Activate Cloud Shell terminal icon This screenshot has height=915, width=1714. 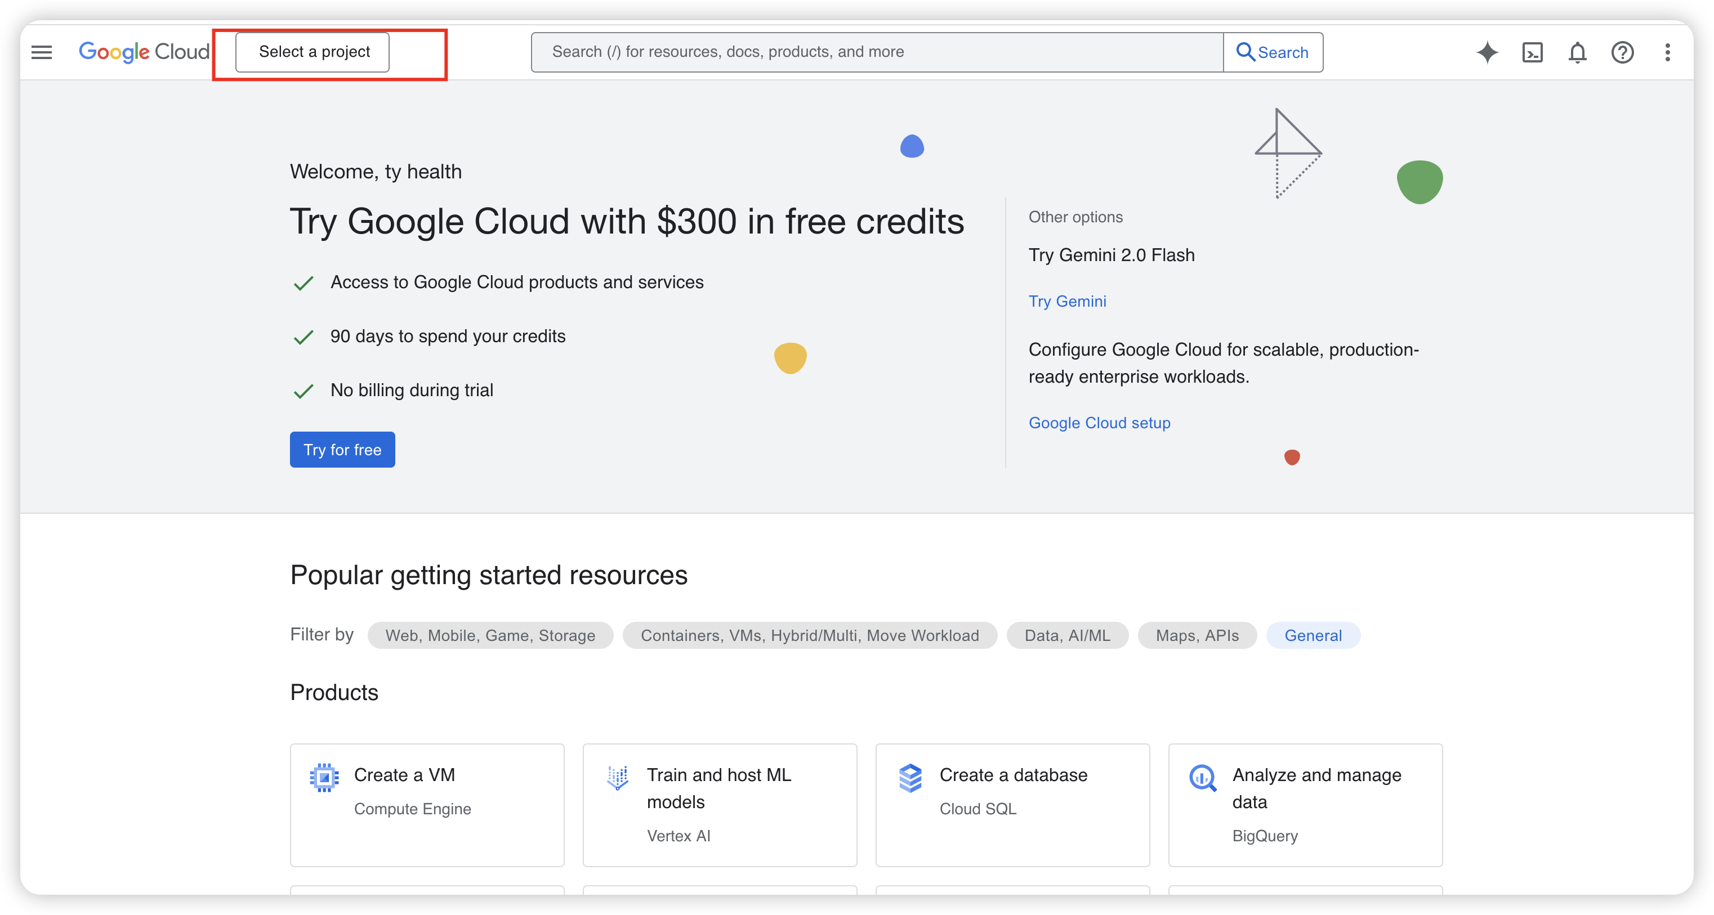pos(1532,52)
